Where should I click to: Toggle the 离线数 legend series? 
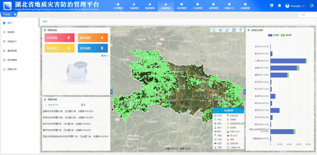click(x=286, y=35)
